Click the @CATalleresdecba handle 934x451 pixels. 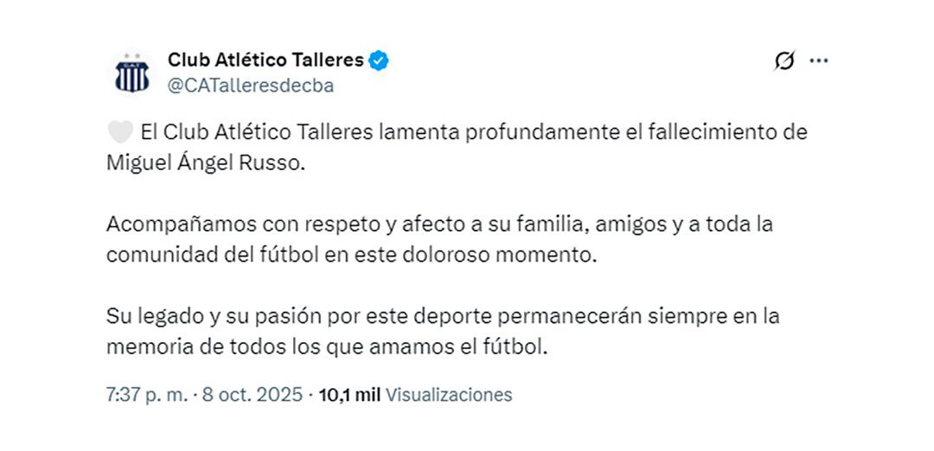pyautogui.click(x=250, y=86)
